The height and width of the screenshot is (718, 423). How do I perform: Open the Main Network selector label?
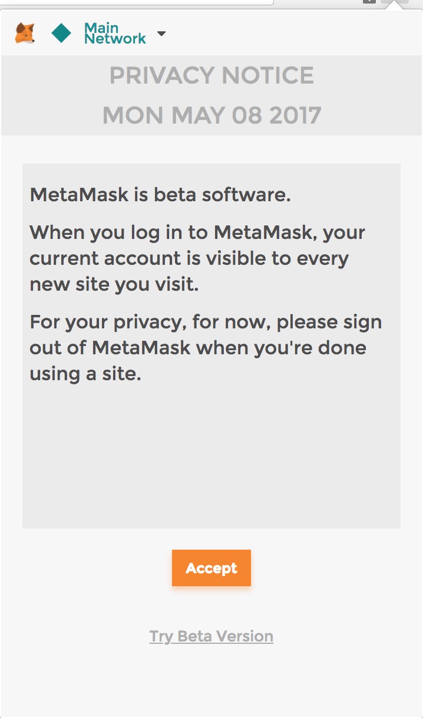pyautogui.click(x=114, y=33)
